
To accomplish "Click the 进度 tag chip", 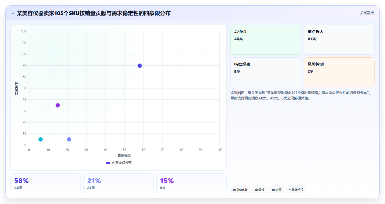I will (x=277, y=190).
